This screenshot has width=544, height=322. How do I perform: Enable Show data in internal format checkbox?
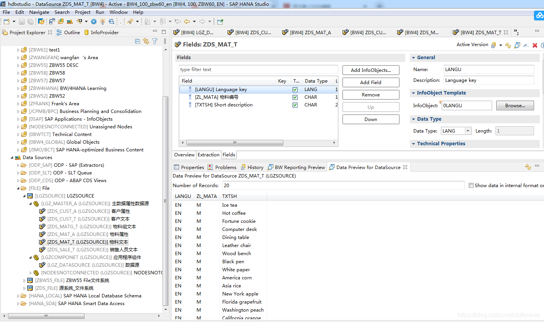pyautogui.click(x=471, y=186)
